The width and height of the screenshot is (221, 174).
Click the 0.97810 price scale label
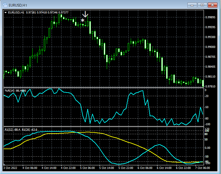210,87
